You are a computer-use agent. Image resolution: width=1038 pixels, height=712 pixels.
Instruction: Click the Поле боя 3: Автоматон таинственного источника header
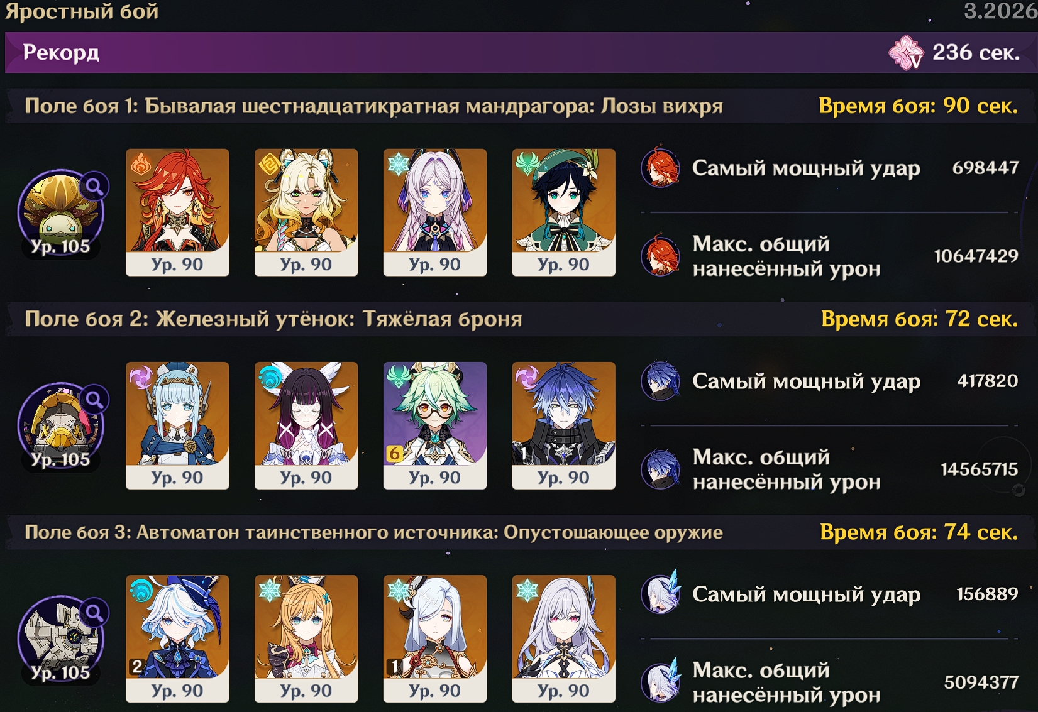373,532
